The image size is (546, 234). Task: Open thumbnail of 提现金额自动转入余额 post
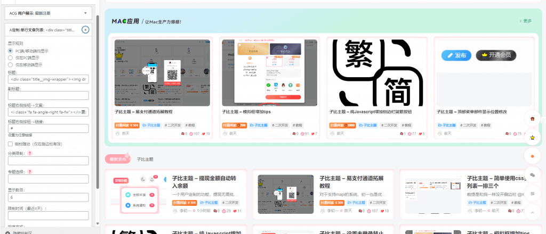point(139,194)
